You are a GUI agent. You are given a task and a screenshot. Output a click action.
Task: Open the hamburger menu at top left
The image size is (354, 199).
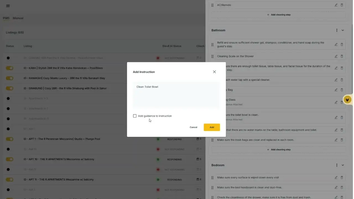8,6
